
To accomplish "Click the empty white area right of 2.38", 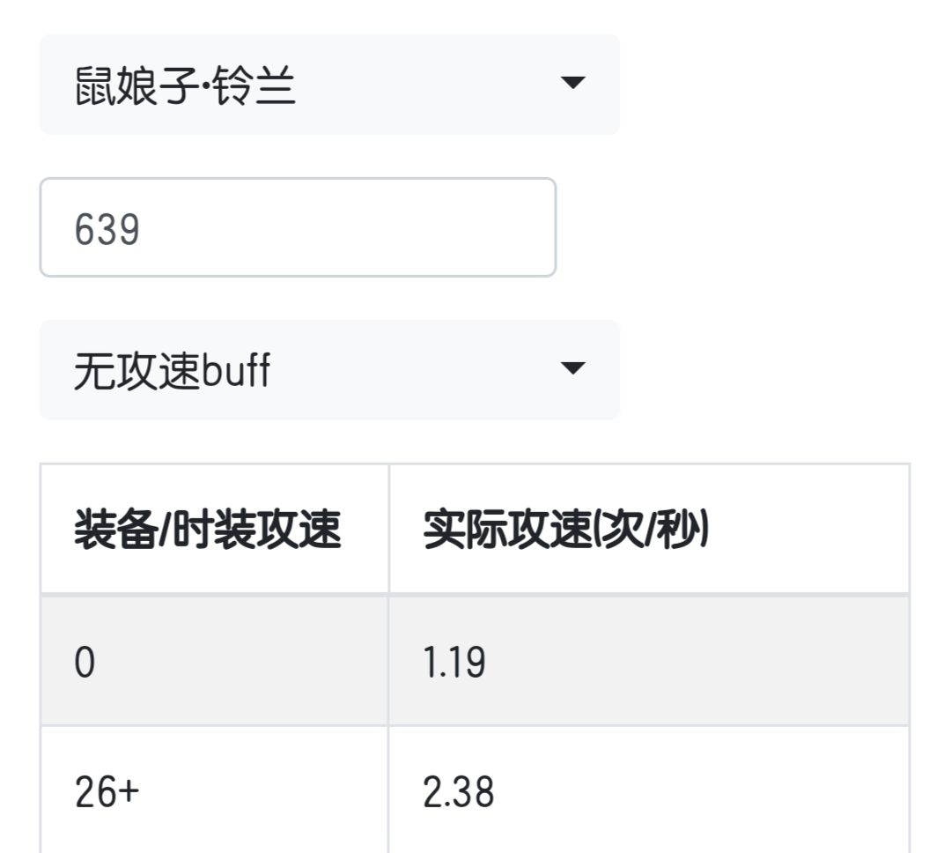I will click(704, 792).
